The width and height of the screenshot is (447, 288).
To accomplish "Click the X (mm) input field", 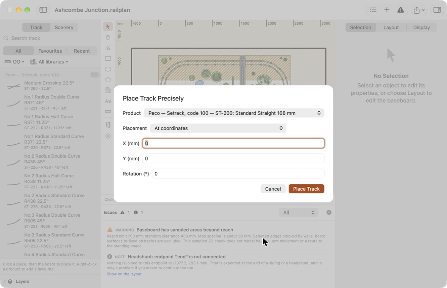I will click(233, 143).
